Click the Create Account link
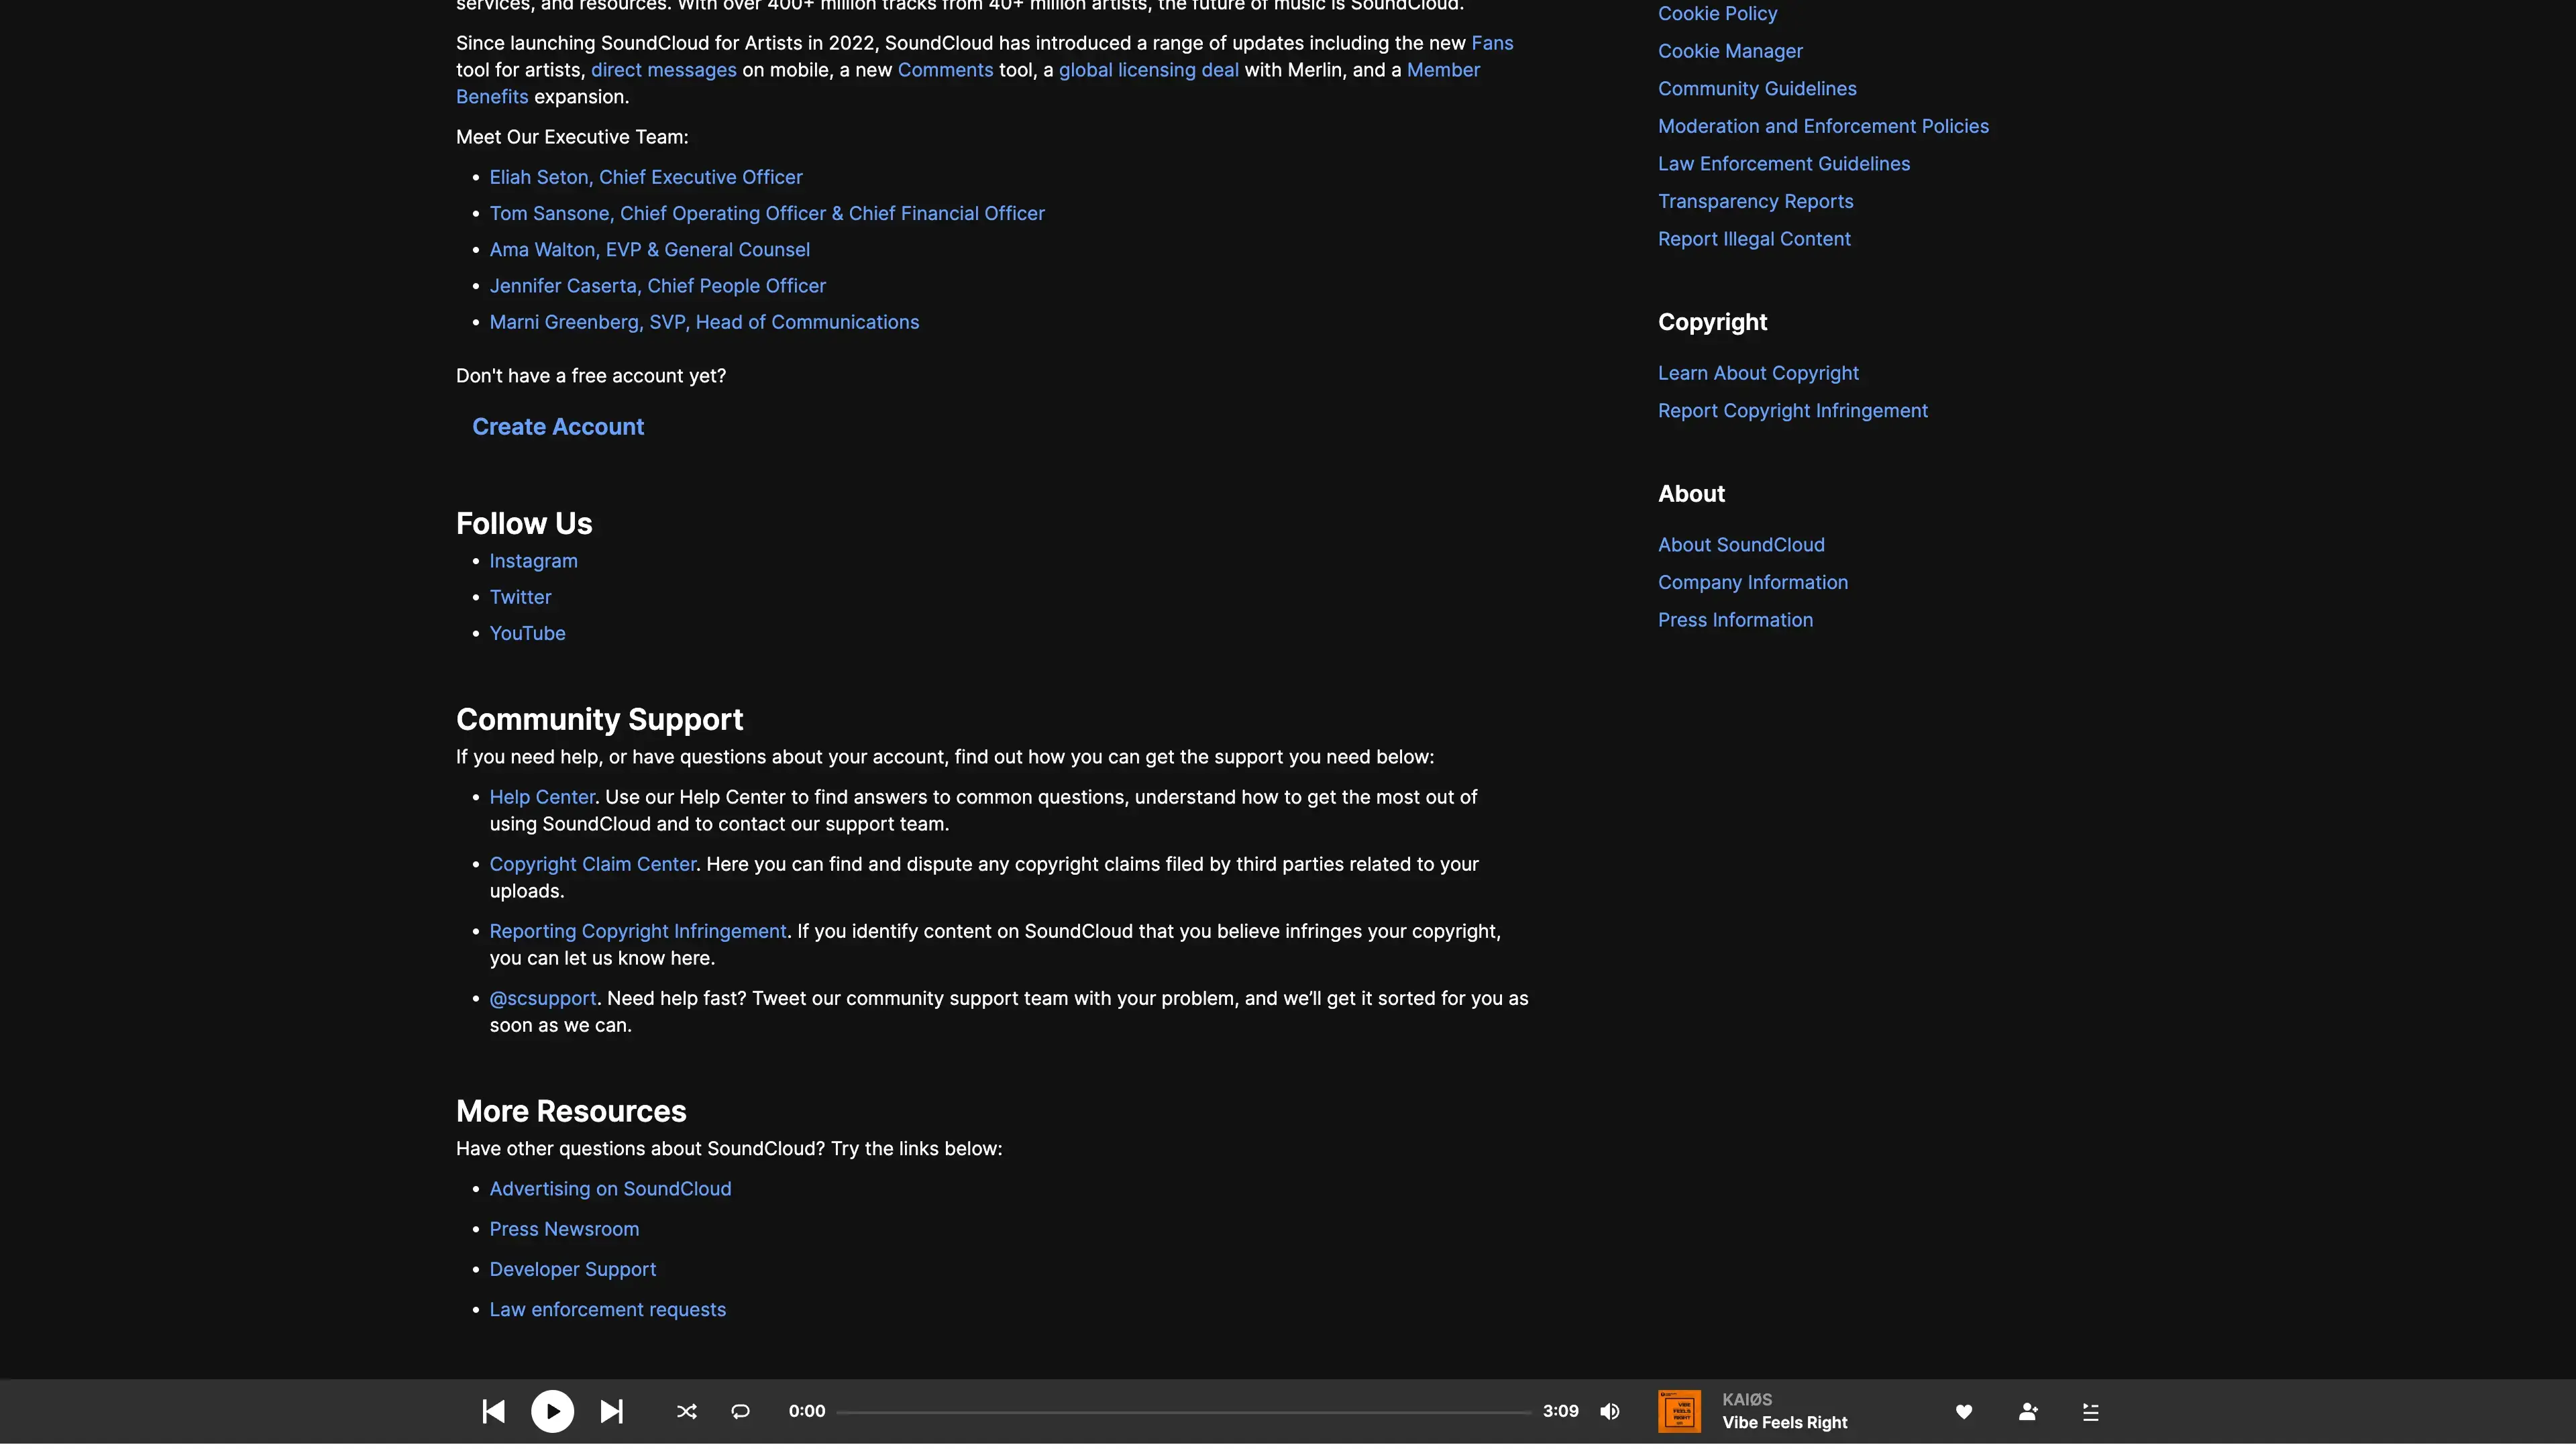The image size is (2576, 1449). (x=558, y=427)
